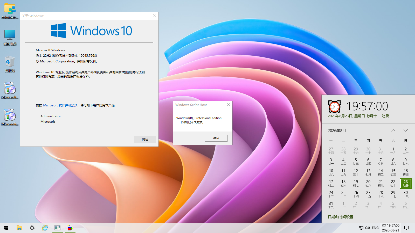Open the Microsoft 软件许可条款 link
This screenshot has height=233, width=415.
coord(60,105)
